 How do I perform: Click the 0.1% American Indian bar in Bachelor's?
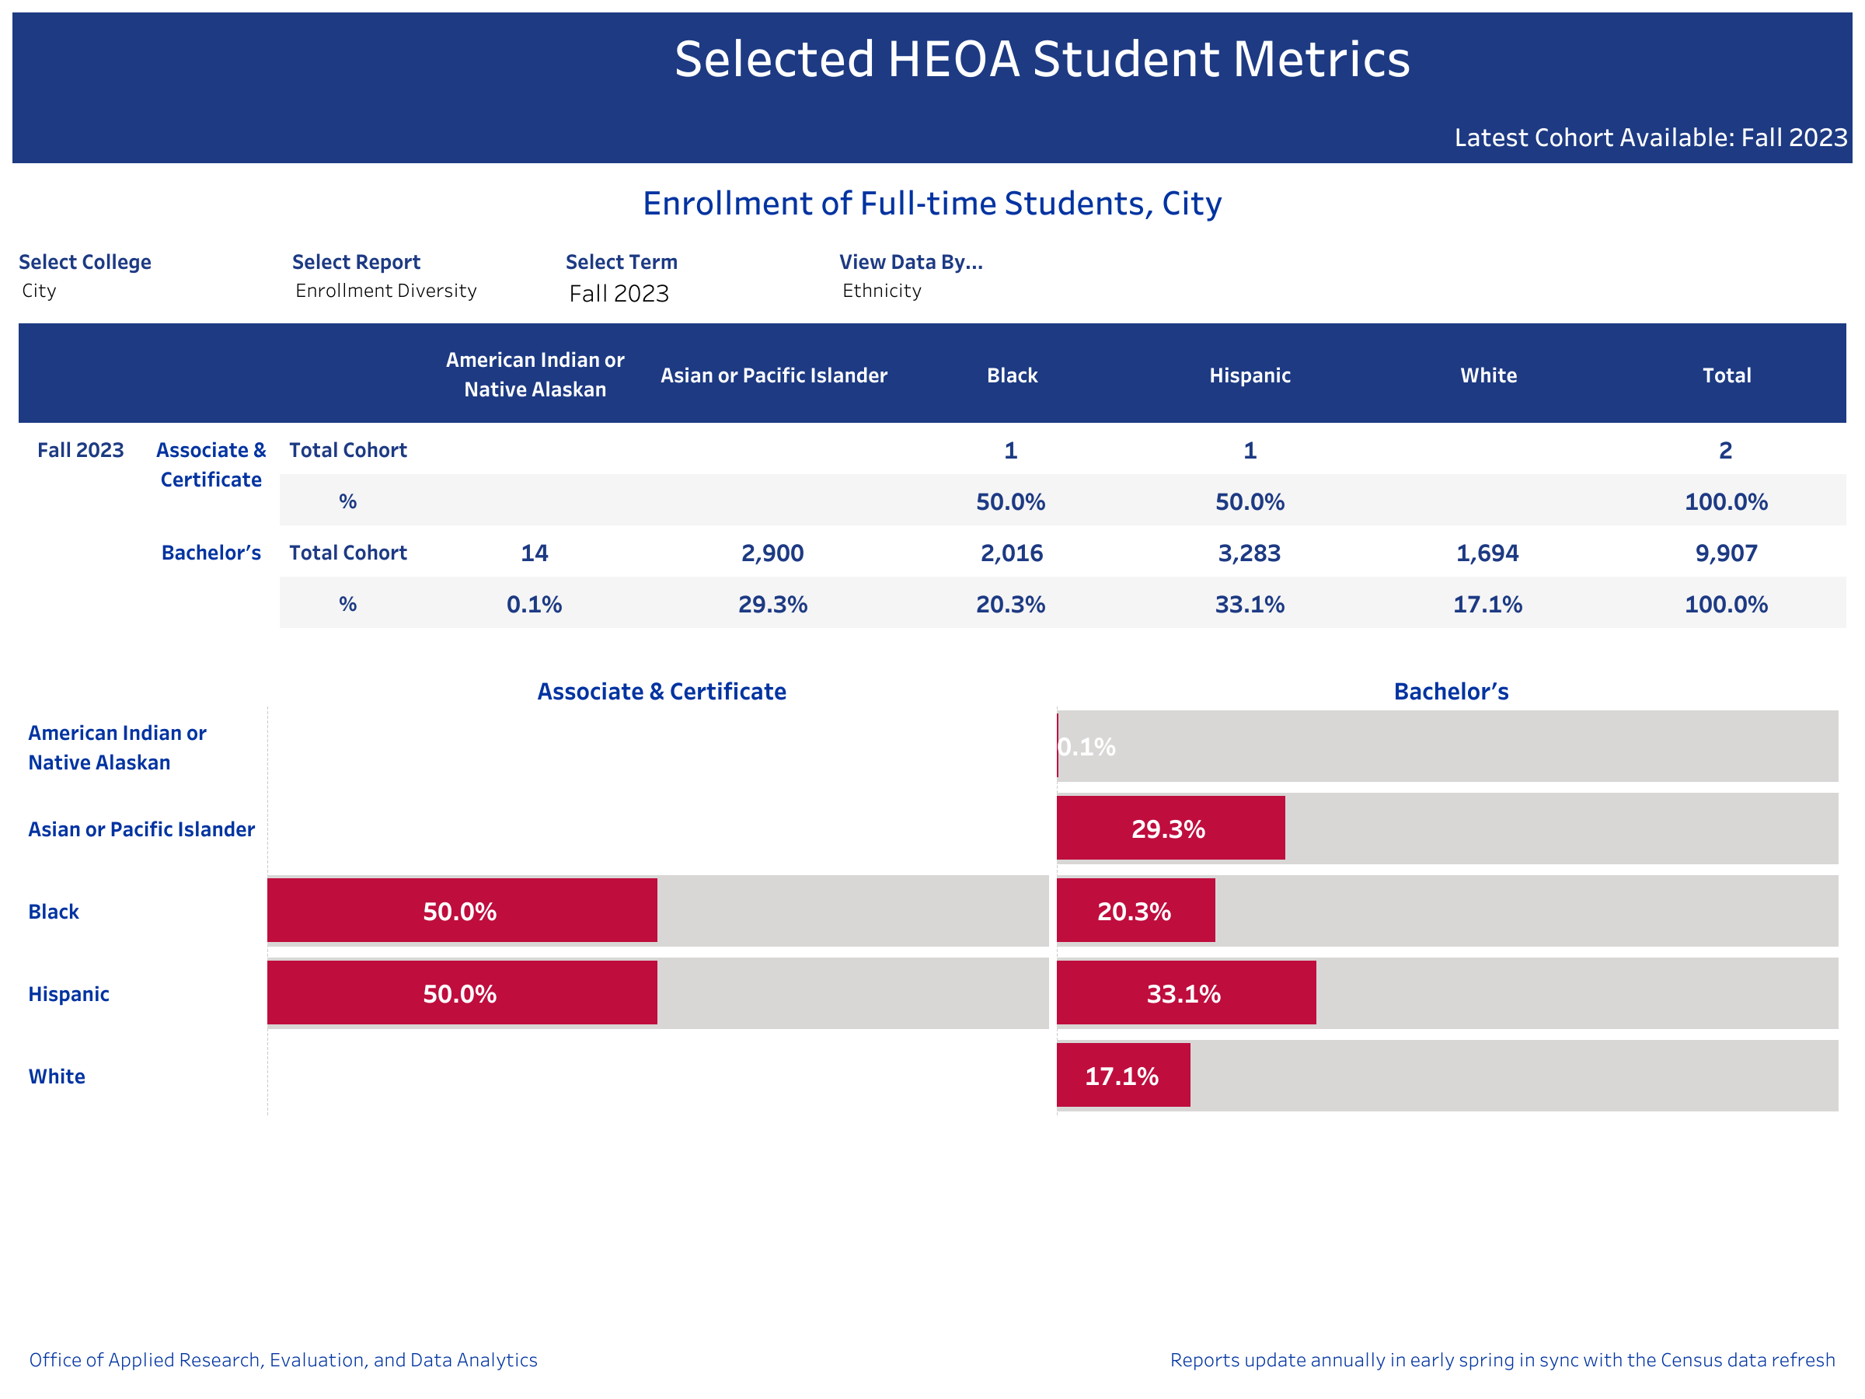tap(1058, 746)
